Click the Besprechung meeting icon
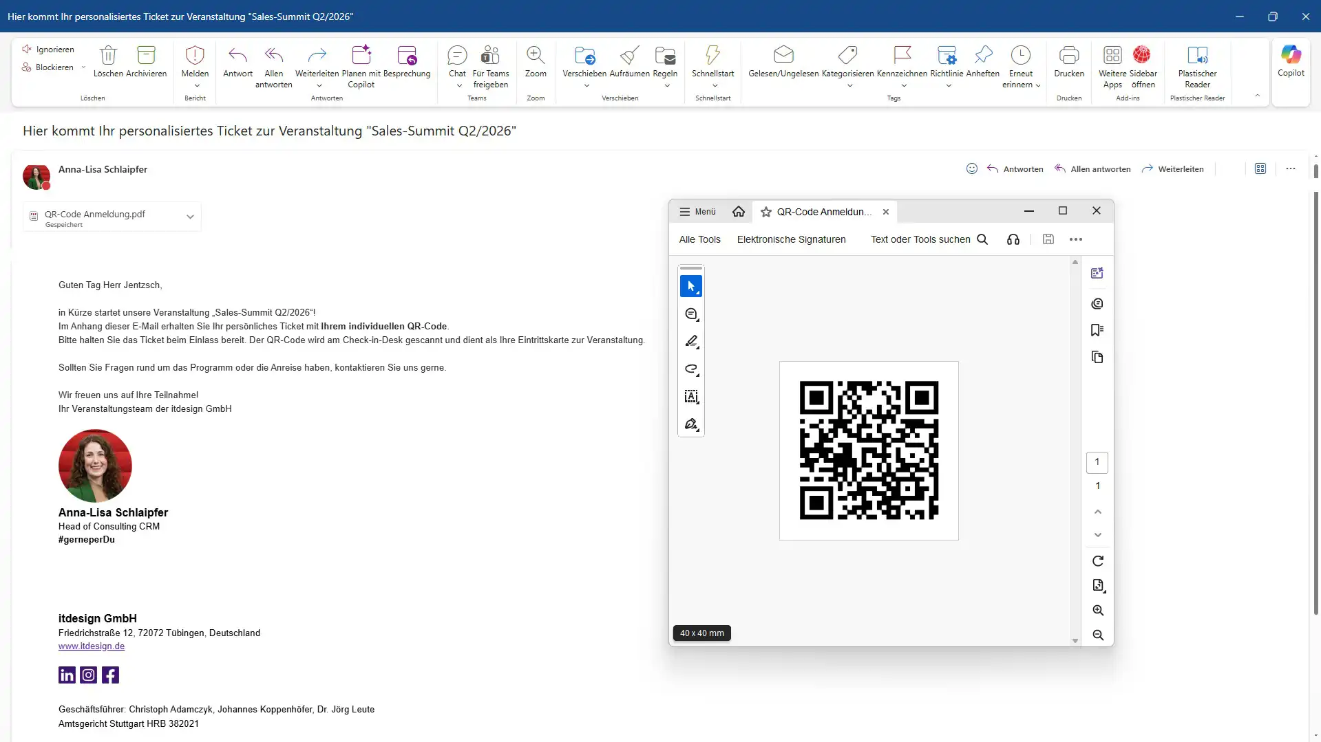 click(407, 55)
